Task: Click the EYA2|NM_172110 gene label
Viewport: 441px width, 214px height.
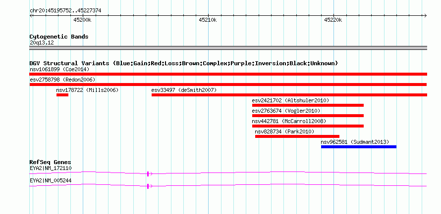Action: click(51, 168)
